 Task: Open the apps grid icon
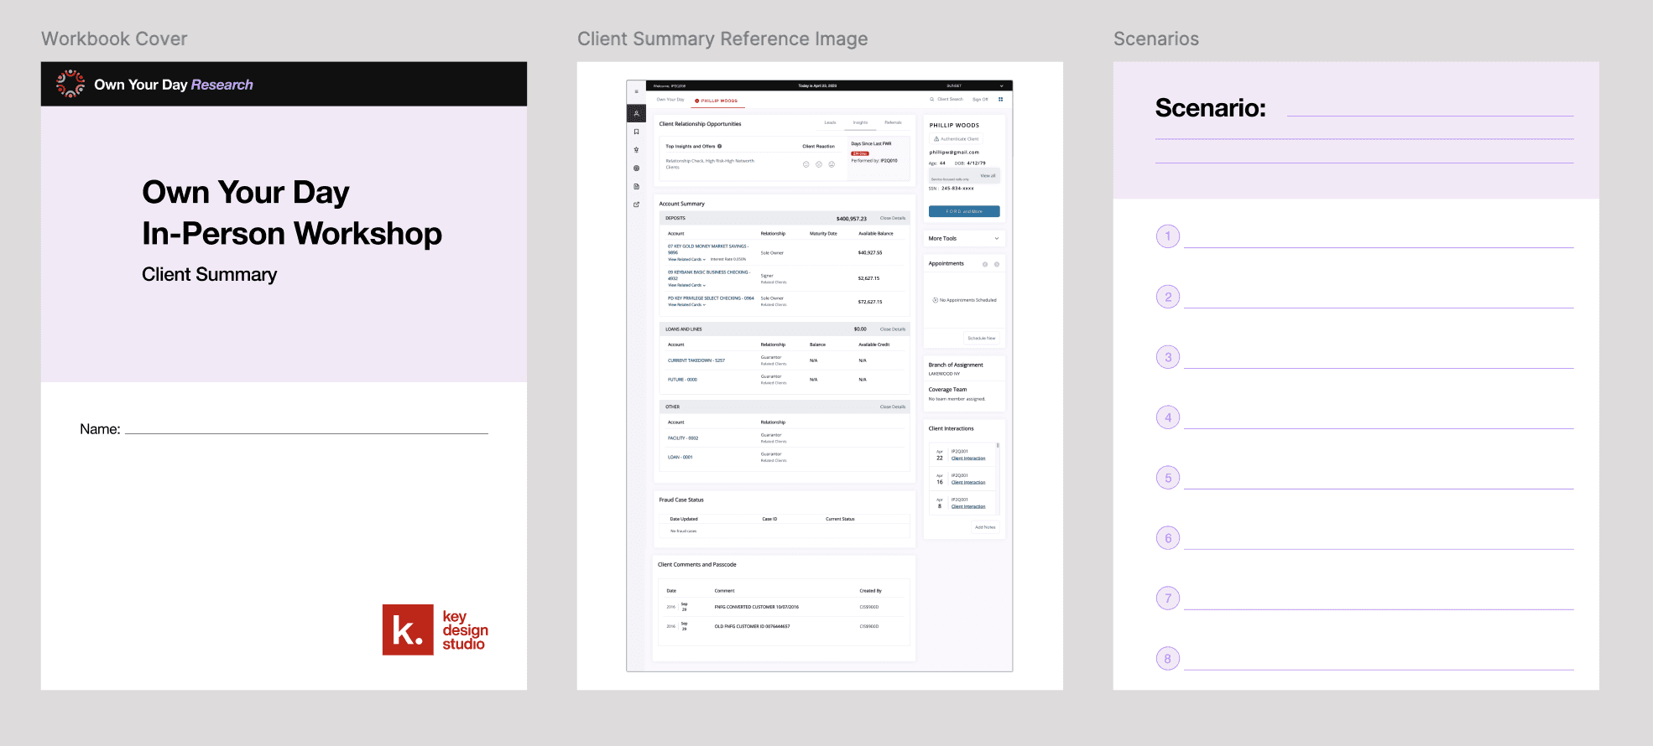[x=1000, y=99]
